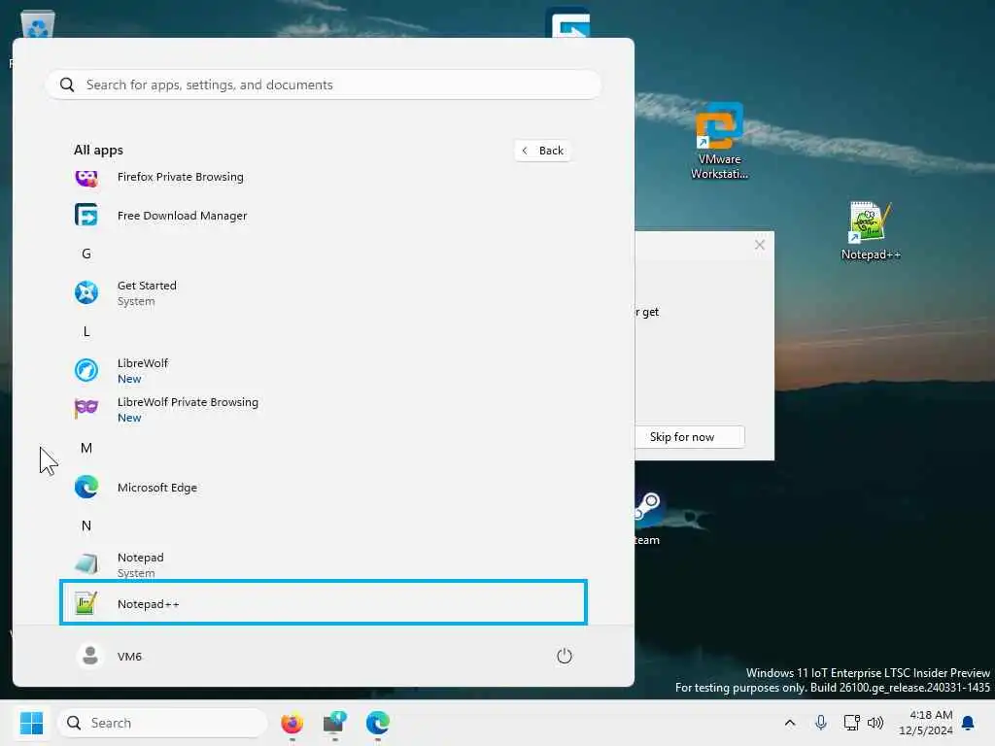Select the Notepad++ desktop shortcut
This screenshot has height=746, width=995.
pos(870,231)
